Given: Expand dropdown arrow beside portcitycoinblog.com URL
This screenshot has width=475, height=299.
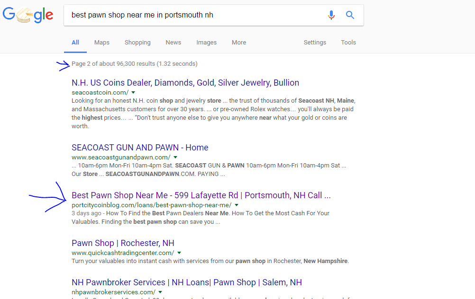Looking at the screenshot, I should pyautogui.click(x=237, y=205).
